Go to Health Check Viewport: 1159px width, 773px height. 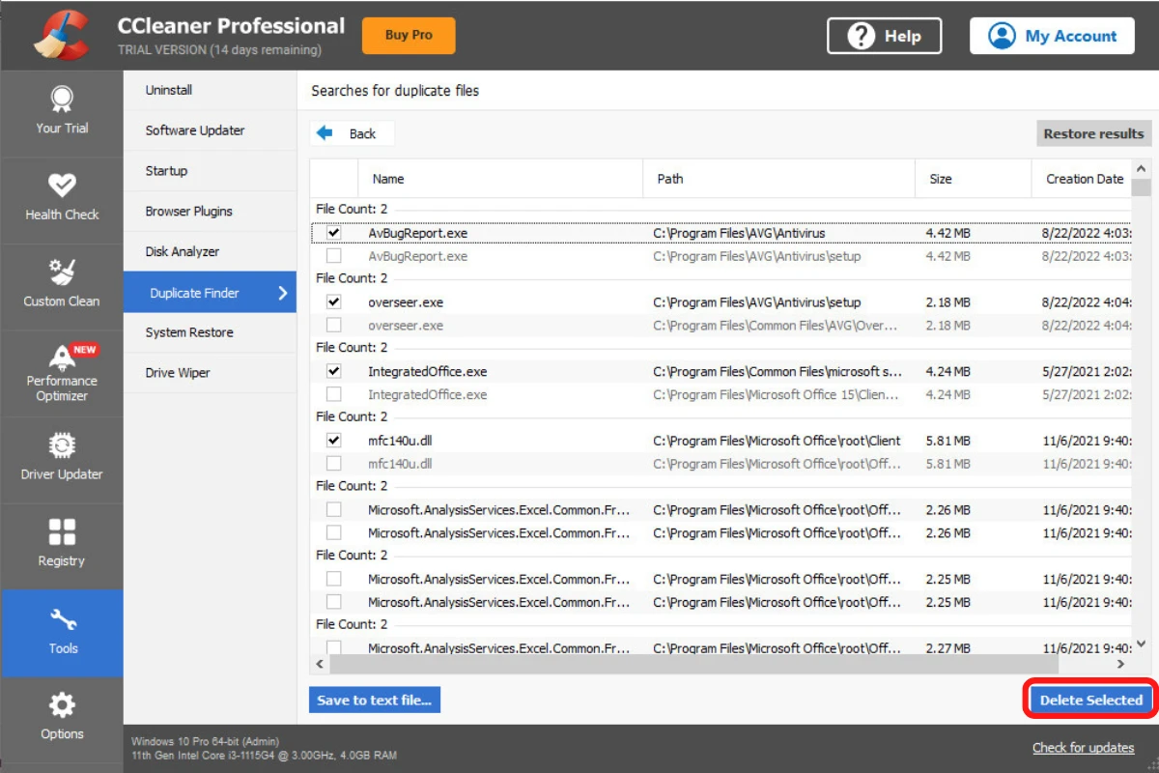click(x=62, y=200)
